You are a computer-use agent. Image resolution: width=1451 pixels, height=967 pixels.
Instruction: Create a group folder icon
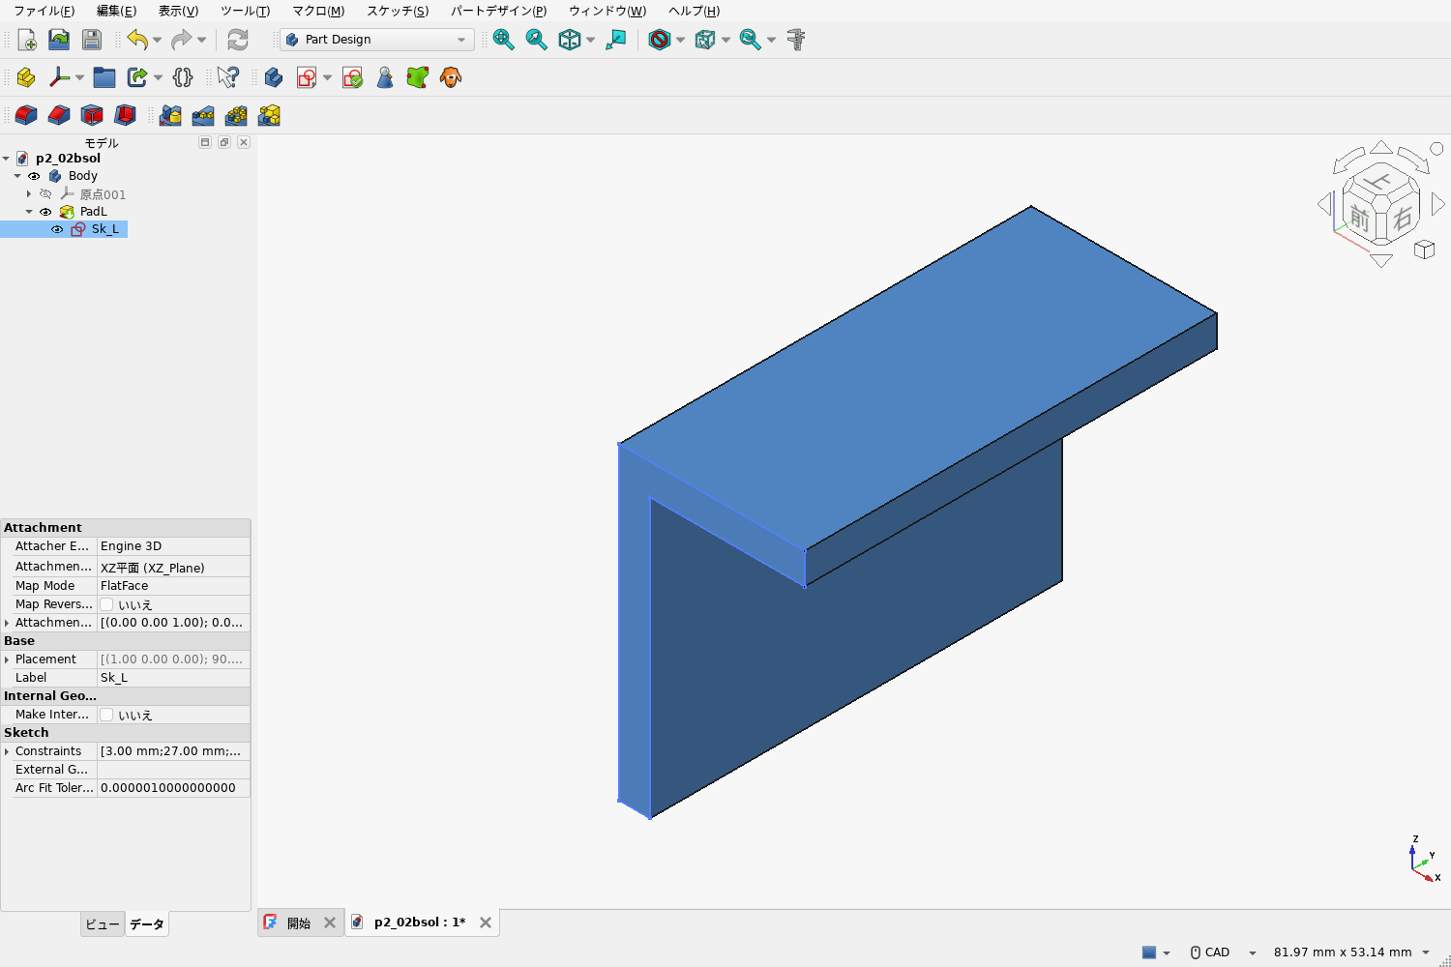point(104,77)
